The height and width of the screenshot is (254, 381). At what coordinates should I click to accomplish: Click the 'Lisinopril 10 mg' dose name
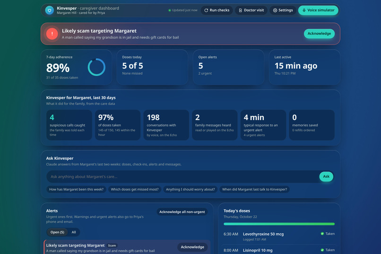coord(258,250)
